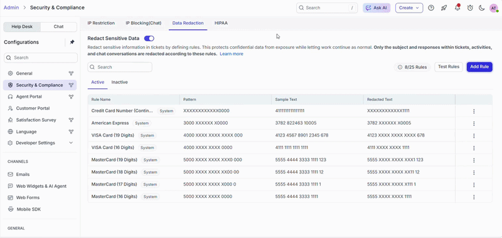This screenshot has width=502, height=238.
Task: Open more options for MasterCard (18 Digits)
Action: click(474, 172)
